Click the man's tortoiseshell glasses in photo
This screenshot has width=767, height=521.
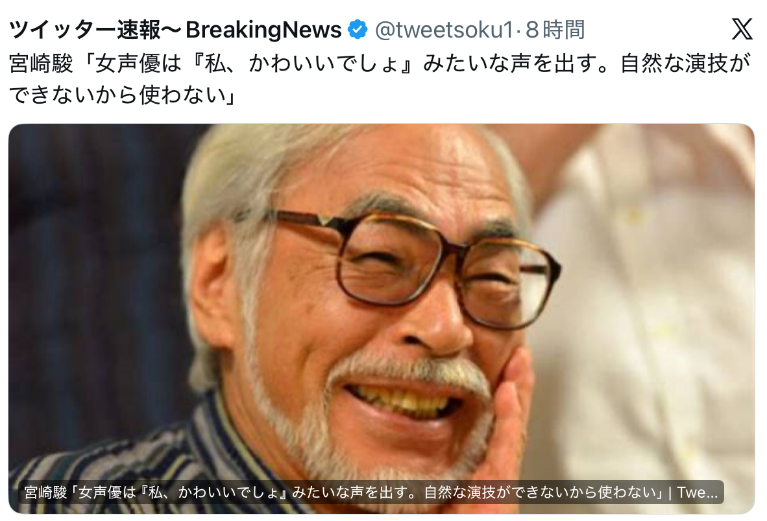pyautogui.click(x=416, y=266)
